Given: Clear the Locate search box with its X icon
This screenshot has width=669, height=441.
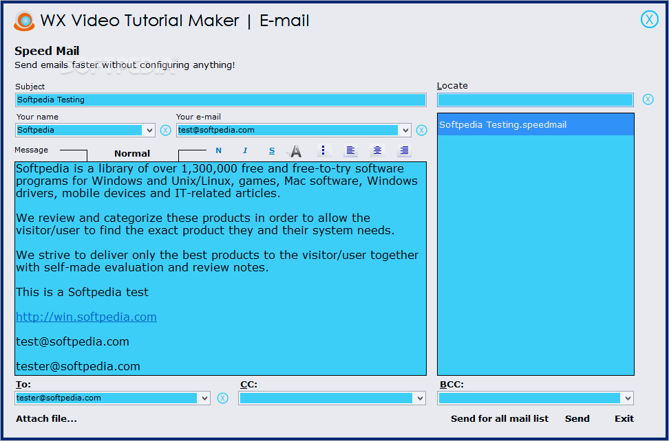Looking at the screenshot, I should pyautogui.click(x=648, y=100).
